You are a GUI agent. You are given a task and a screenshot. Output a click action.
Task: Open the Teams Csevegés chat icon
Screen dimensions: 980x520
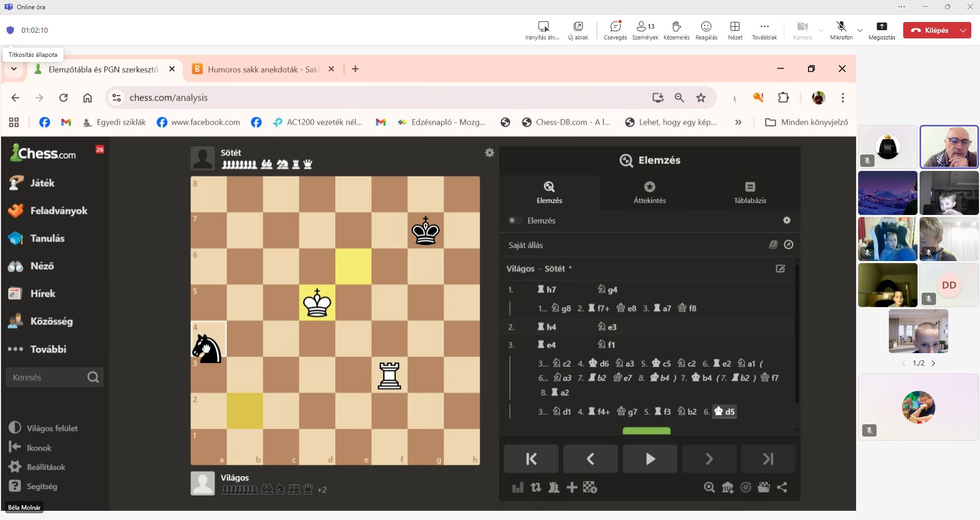coord(615,30)
